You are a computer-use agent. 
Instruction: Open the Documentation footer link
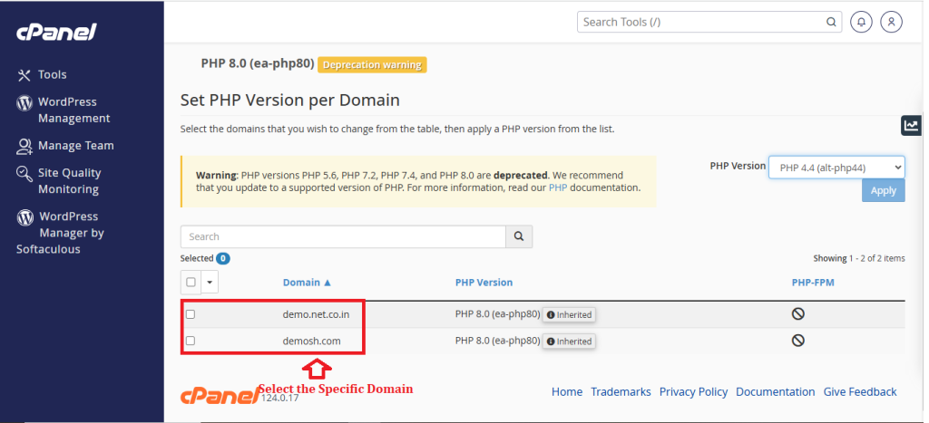(776, 391)
